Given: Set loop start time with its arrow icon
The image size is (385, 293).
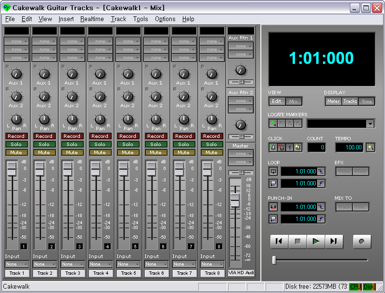Looking at the screenshot, I should click(321, 171).
